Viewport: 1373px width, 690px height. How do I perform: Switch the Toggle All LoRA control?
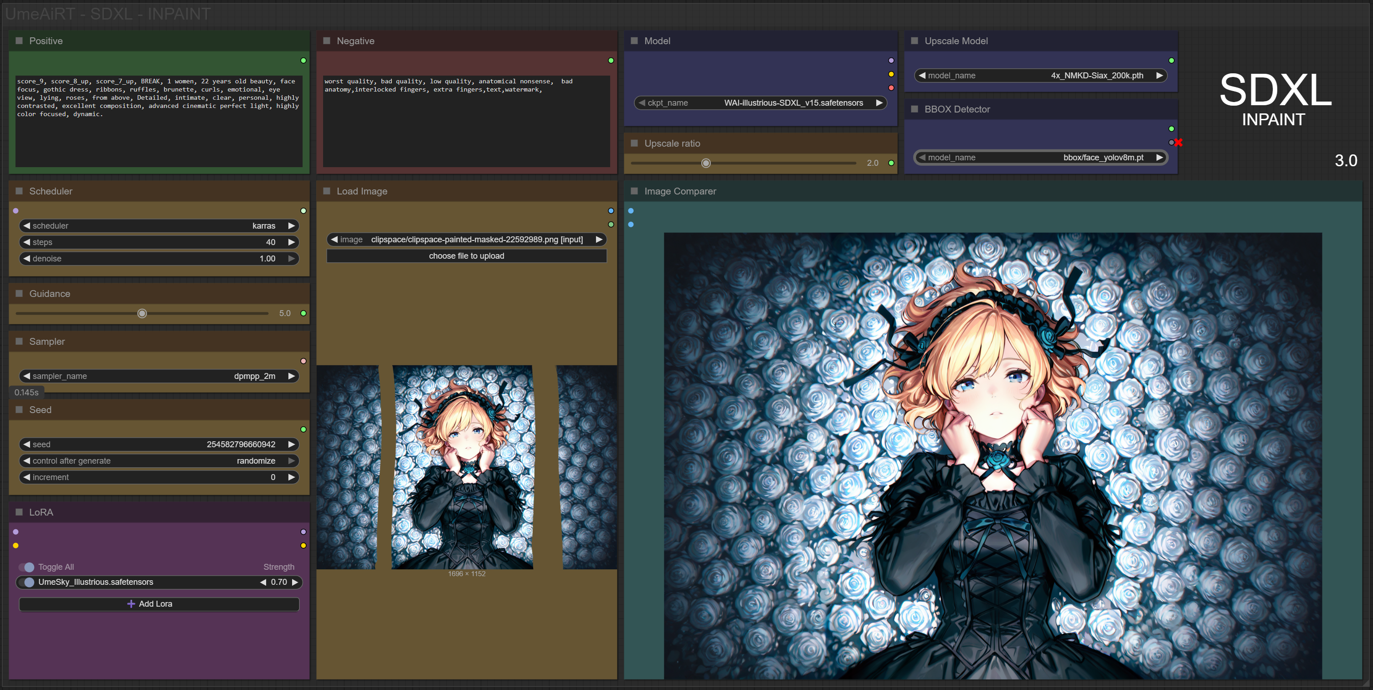(27, 567)
